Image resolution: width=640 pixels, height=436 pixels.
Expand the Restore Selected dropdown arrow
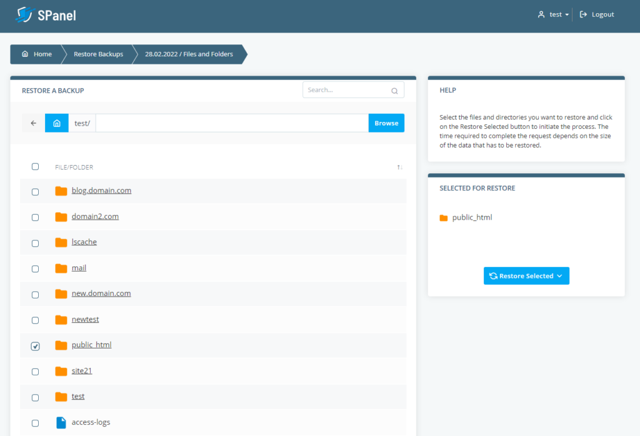pyautogui.click(x=560, y=275)
